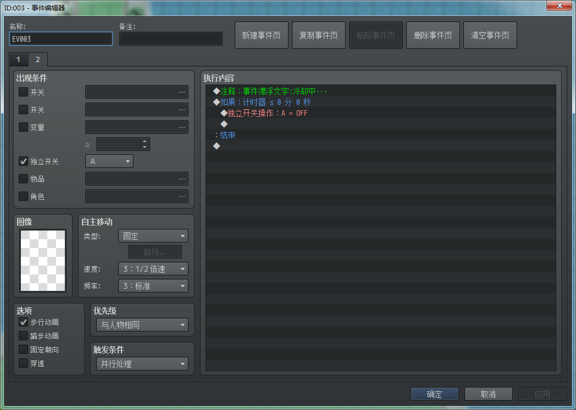Image resolution: width=576 pixels, height=410 pixels.
Task: Click the 新建事件页 button
Action: tap(262, 35)
